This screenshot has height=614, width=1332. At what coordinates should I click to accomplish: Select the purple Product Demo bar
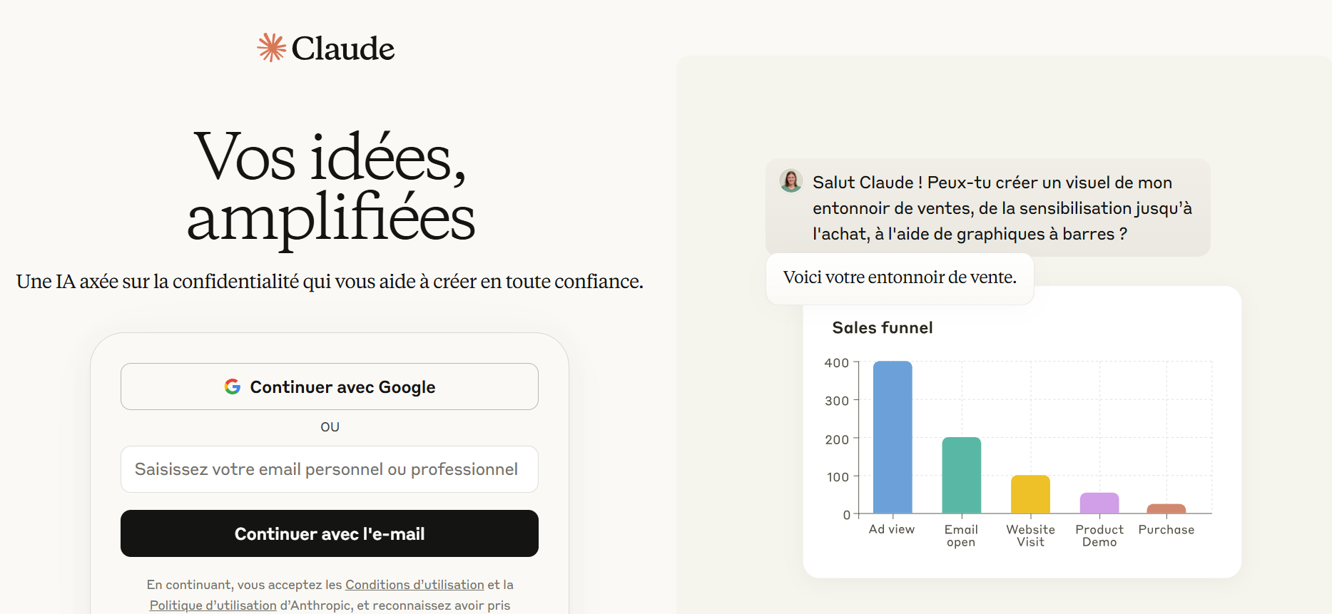(1099, 503)
